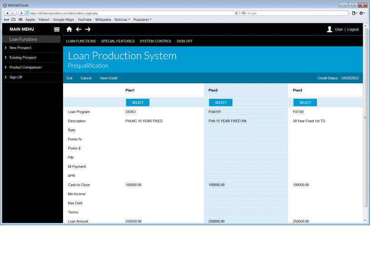
Task: Click the View Credit link
Action: click(x=109, y=78)
